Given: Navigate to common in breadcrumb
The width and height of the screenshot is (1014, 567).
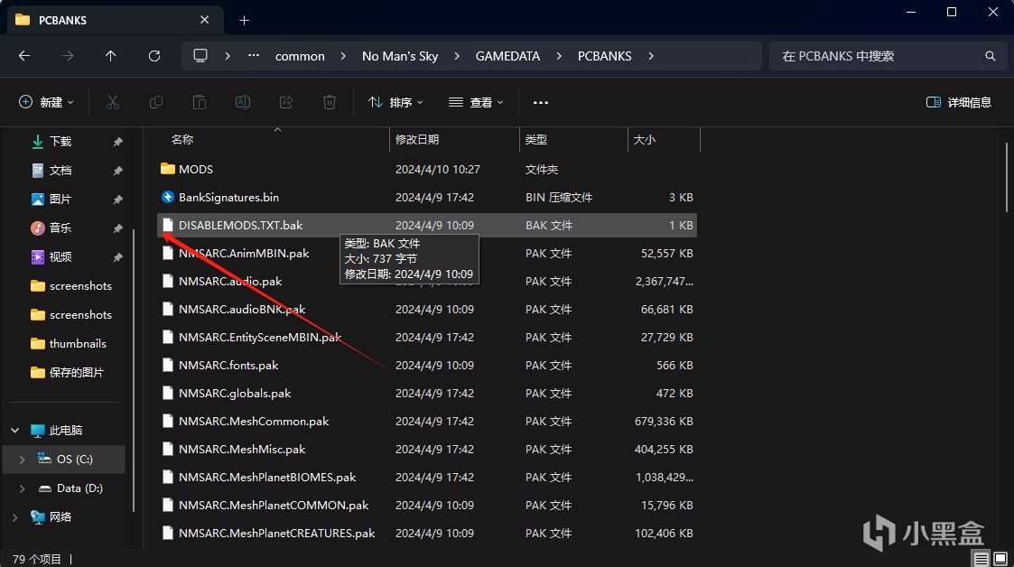Looking at the screenshot, I should [x=300, y=56].
